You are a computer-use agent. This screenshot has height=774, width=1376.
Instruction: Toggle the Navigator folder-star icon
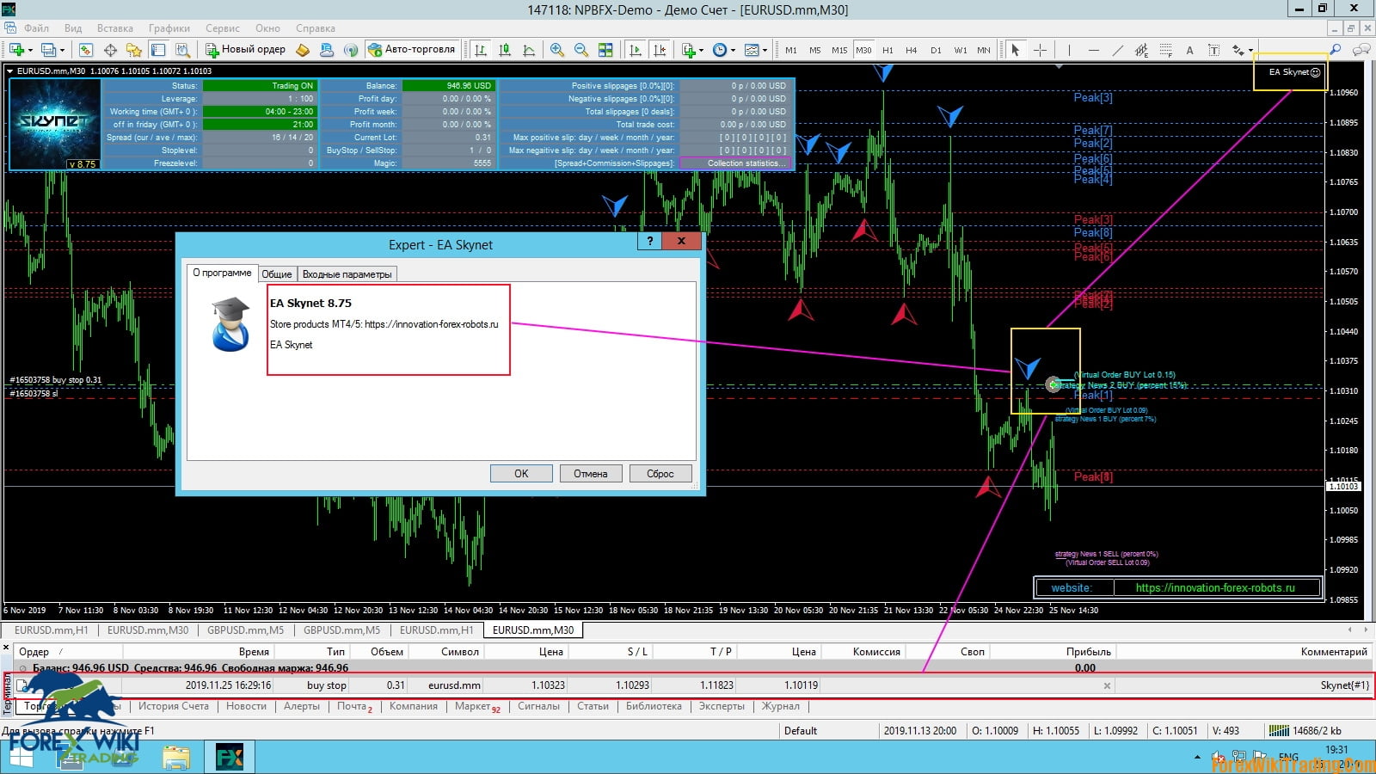pos(134,50)
